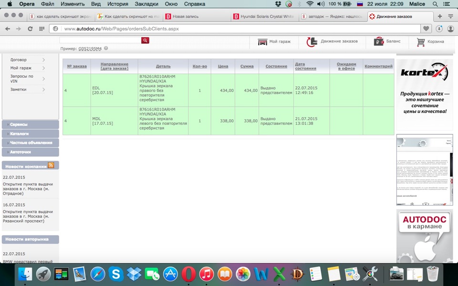The height and width of the screenshot is (286, 458).
Task: Open iTunes from the Dock
Action: point(207,275)
